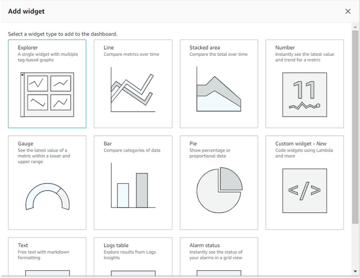Select the Text widget card title
The image size is (360, 278).
pos(23,245)
